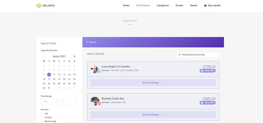Click the search magnifier icon
This screenshot has width=263, height=123.
pyautogui.click(x=87, y=42)
